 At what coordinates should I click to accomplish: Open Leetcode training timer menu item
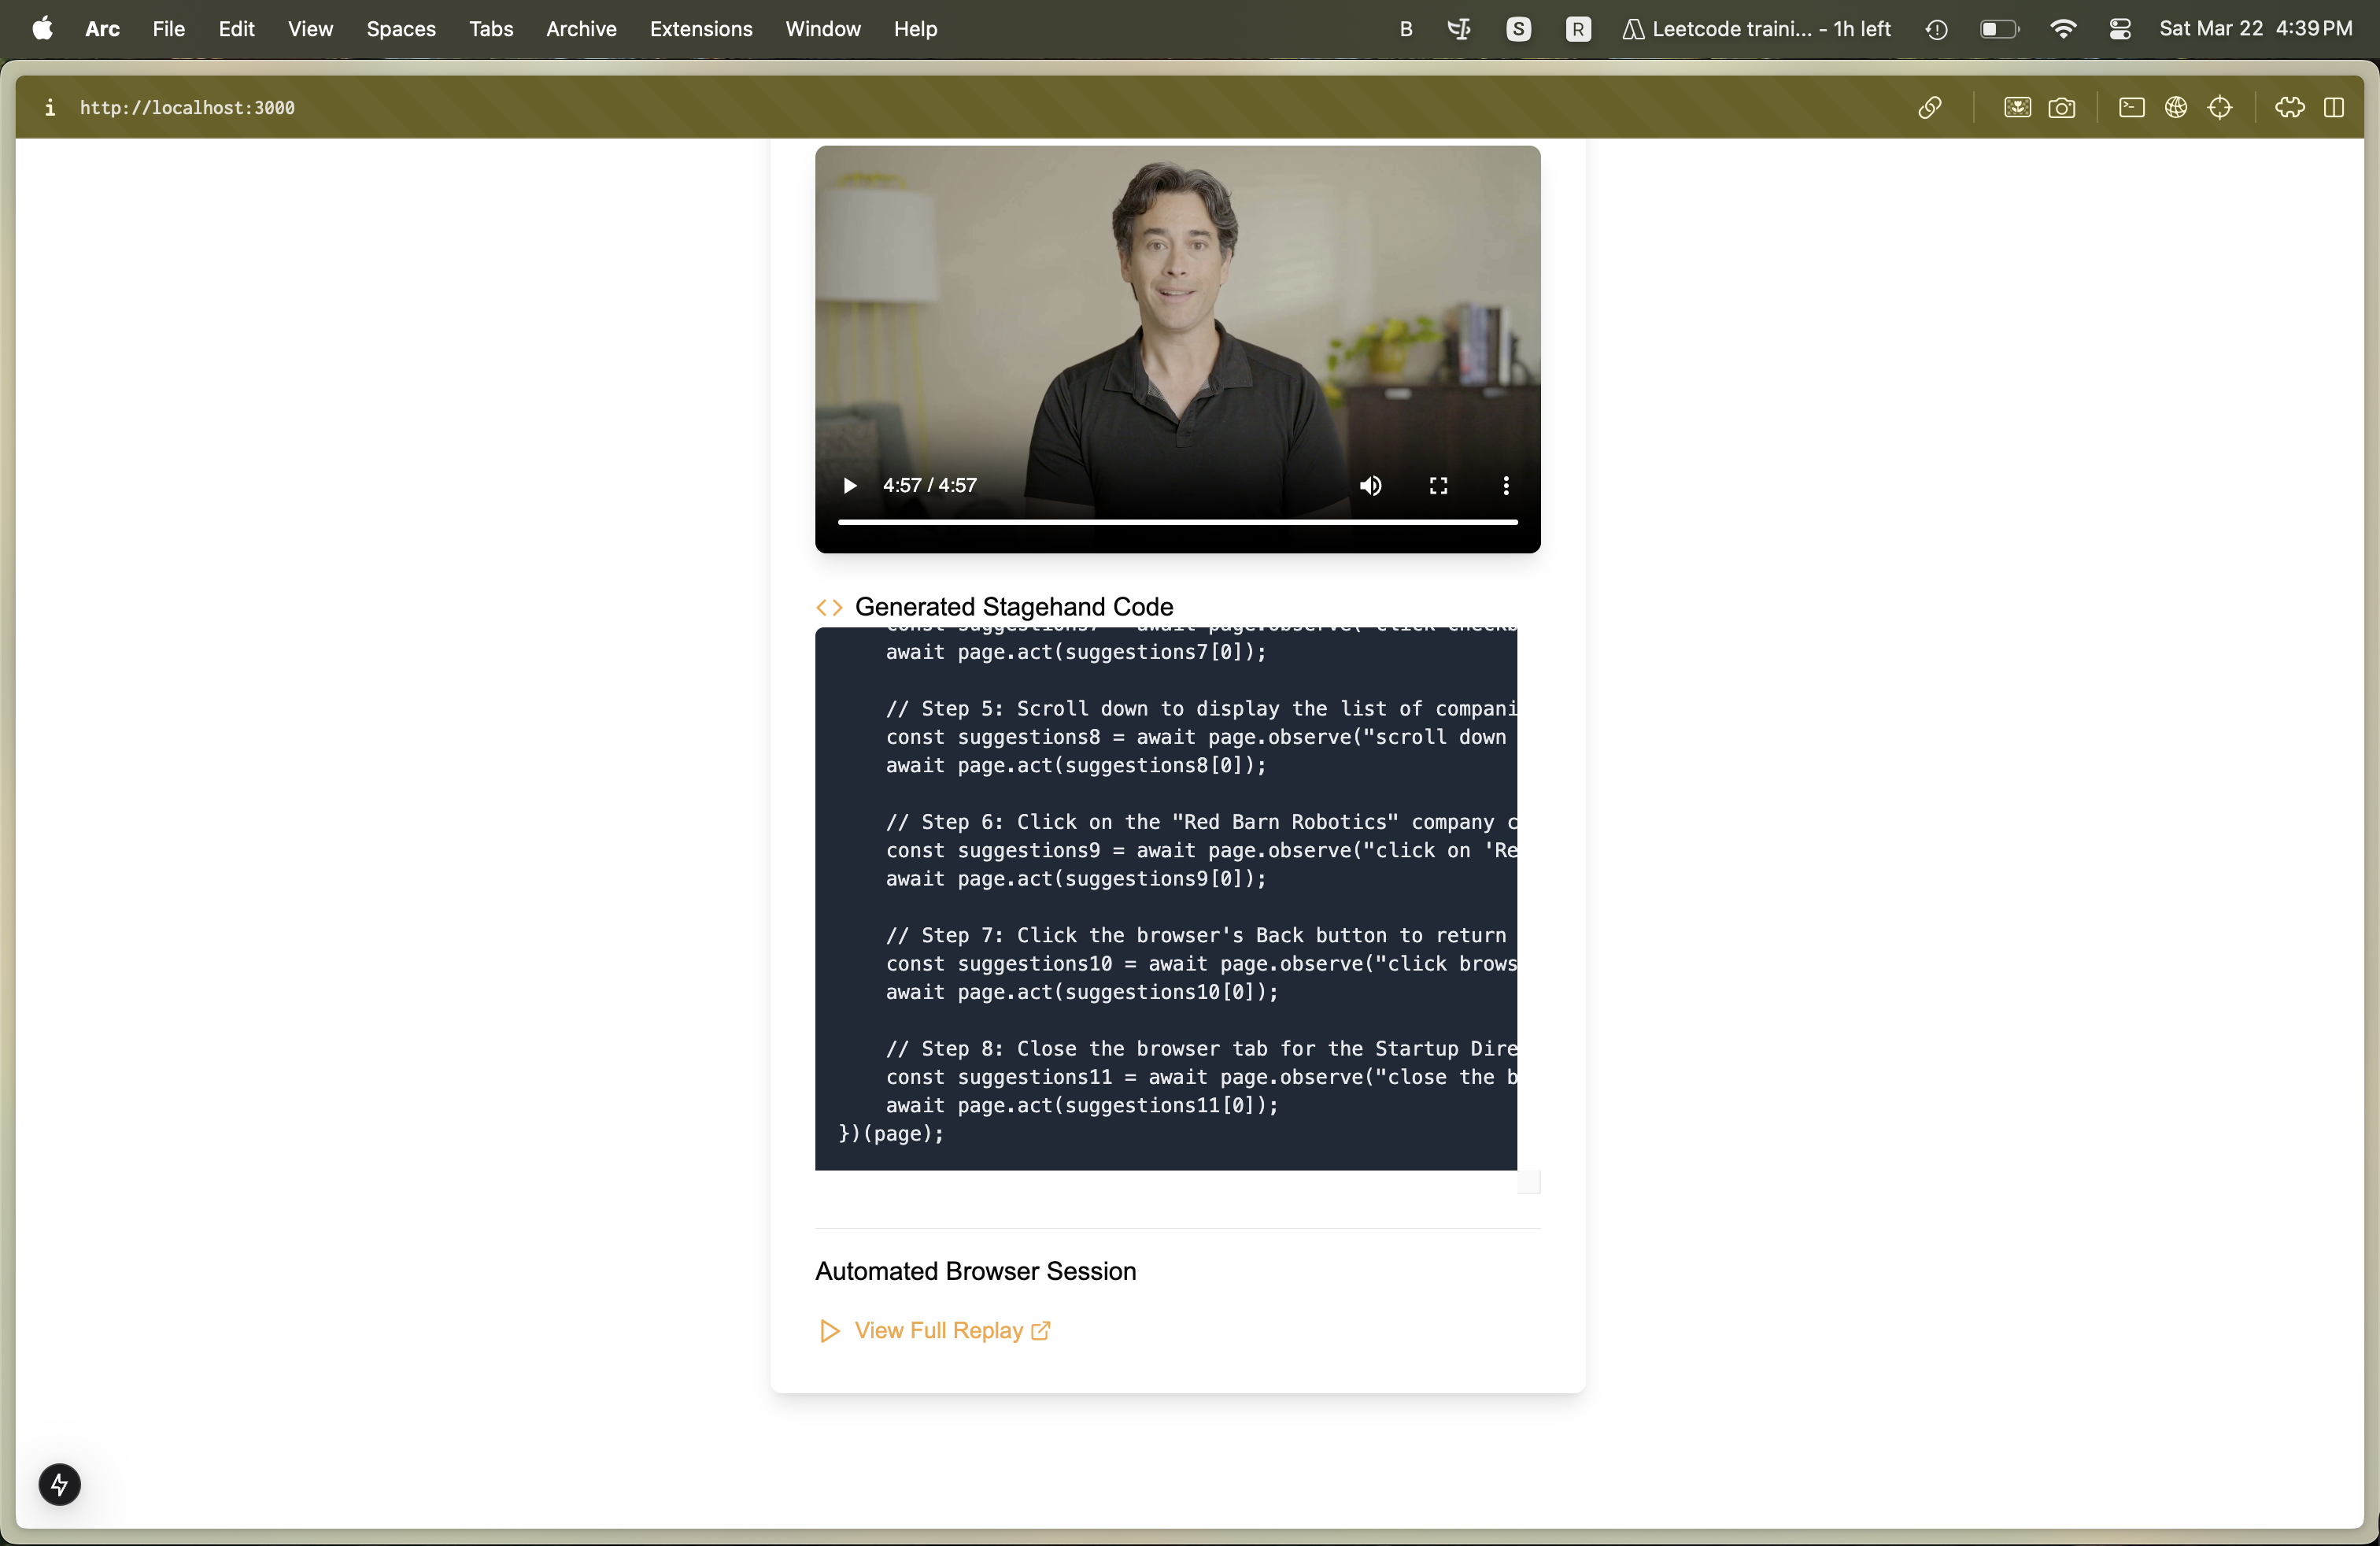point(1757,29)
